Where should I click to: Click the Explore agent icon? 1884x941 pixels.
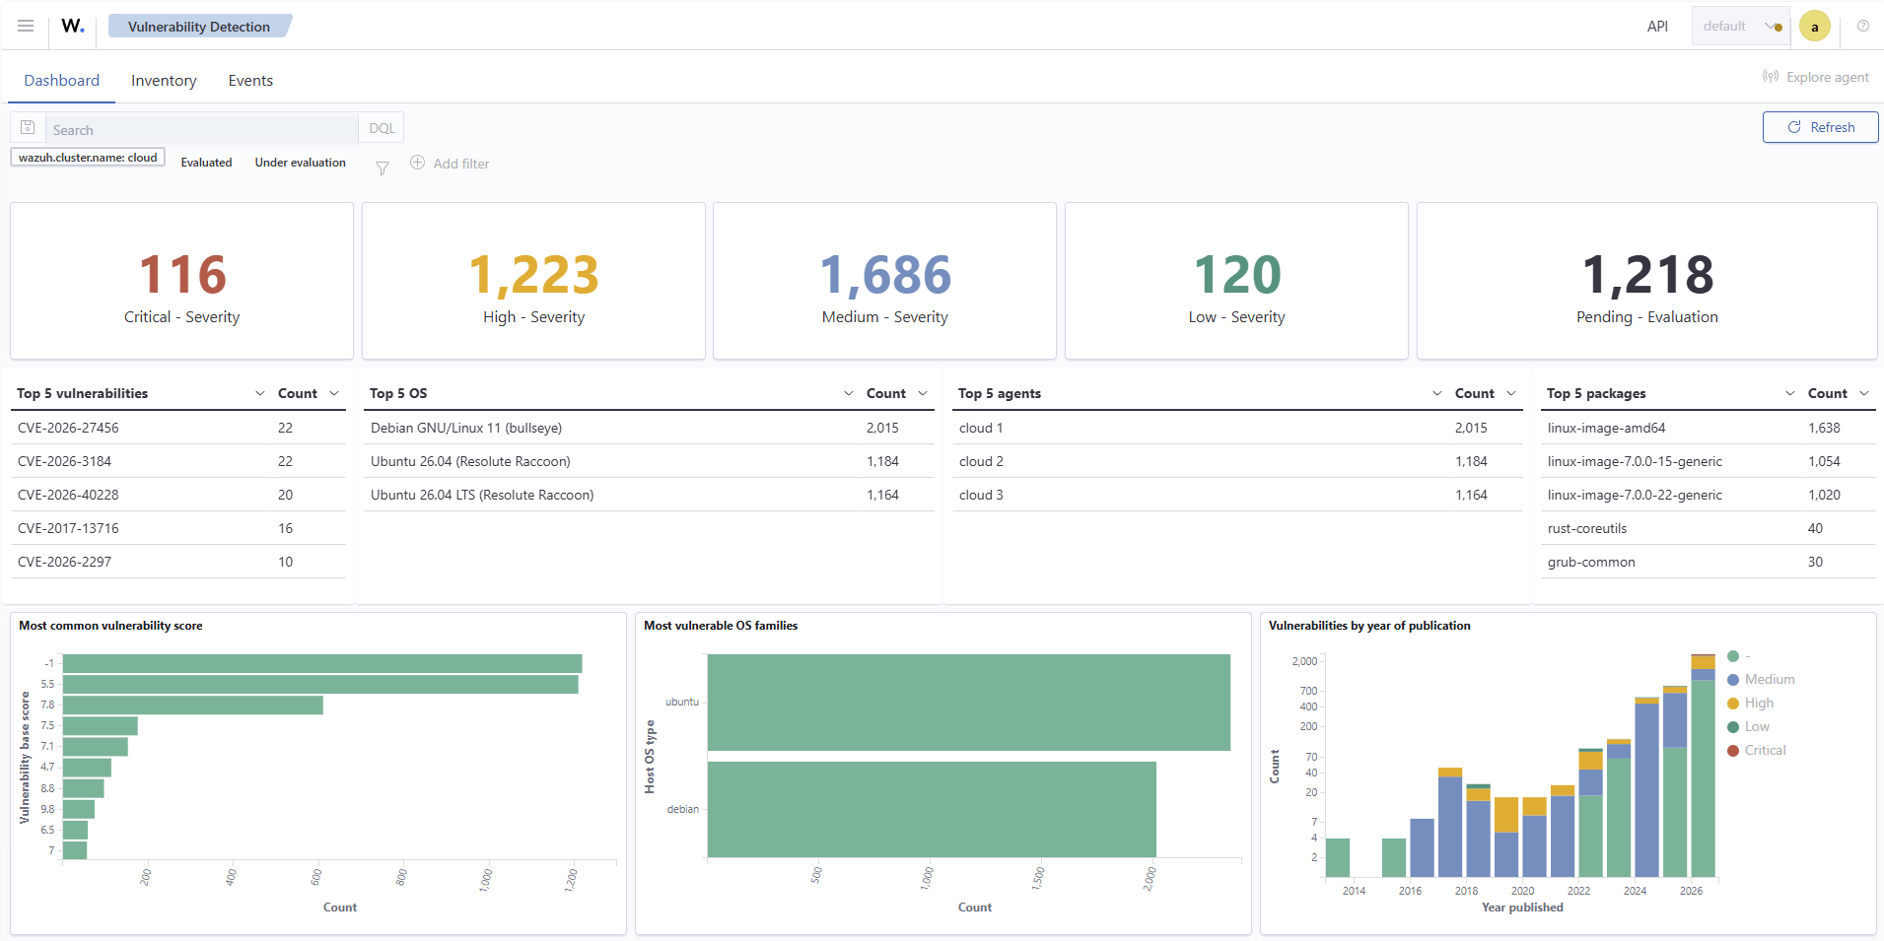1771,77
